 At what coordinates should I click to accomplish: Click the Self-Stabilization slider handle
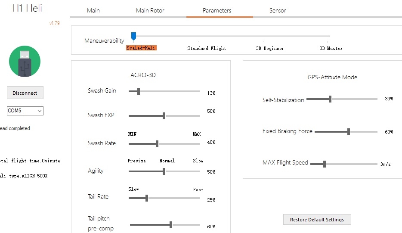330,99
